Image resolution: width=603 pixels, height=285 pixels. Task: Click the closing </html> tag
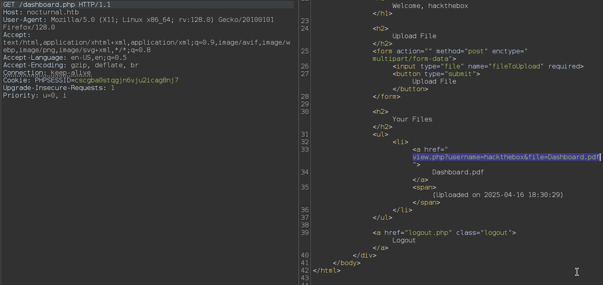coord(327,271)
